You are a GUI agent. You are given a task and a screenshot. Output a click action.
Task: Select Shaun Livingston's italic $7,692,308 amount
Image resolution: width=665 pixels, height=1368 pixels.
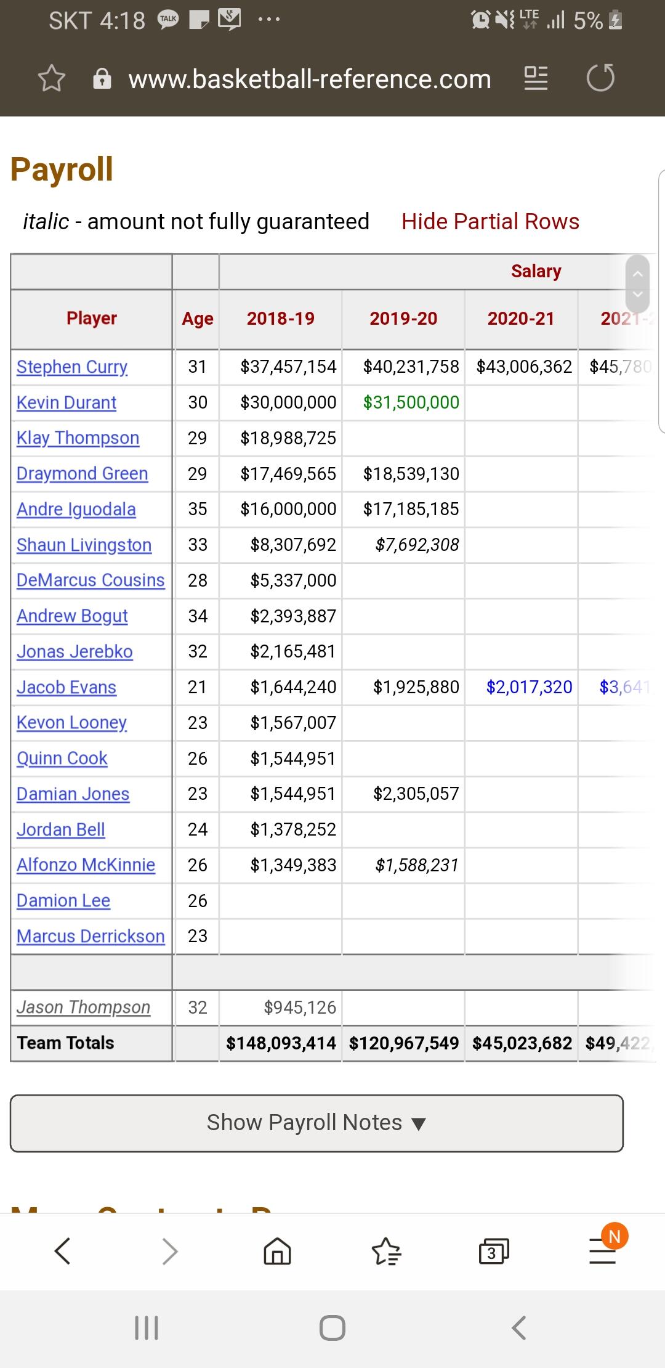click(417, 545)
